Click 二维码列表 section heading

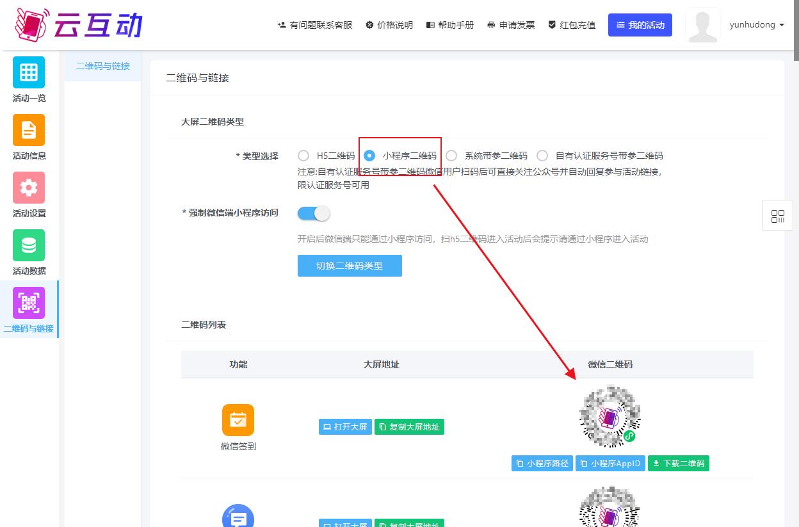click(204, 325)
